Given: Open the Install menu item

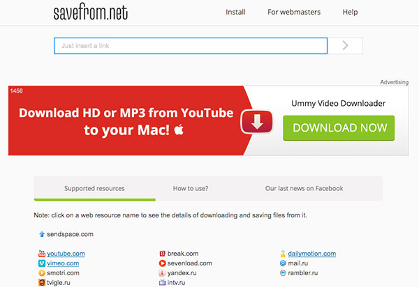Looking at the screenshot, I should coord(235,12).
